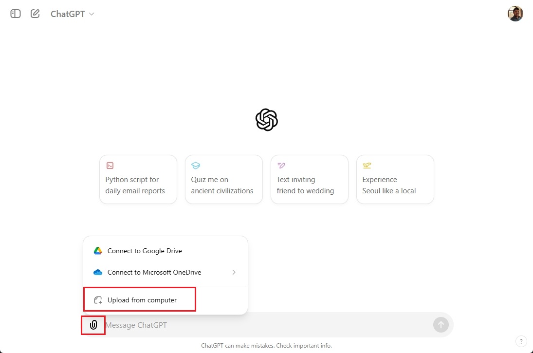Screen dimensions: 533x353
Task: Open the help question mark icon
Action: 521,341
